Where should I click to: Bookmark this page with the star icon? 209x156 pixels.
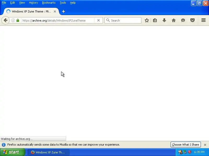point(147,20)
